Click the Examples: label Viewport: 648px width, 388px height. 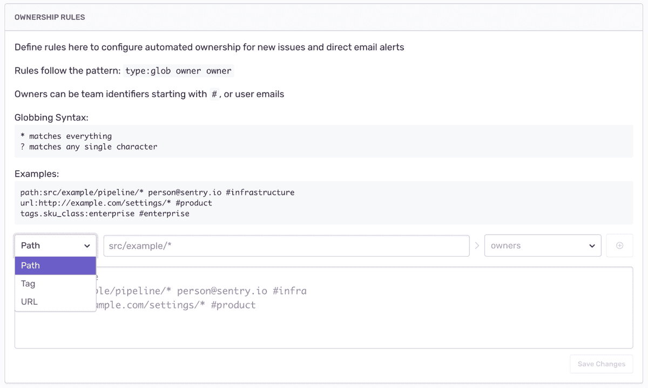[x=37, y=174]
